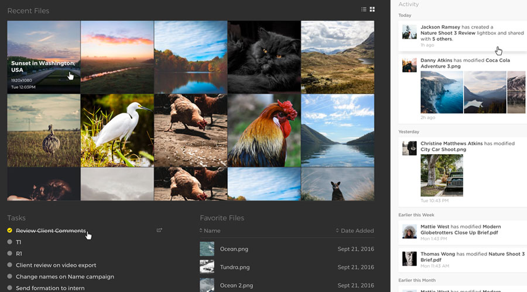Screen dimensions: 527x292
Task: Click Thomas Wong's avatar
Action: click(x=409, y=259)
